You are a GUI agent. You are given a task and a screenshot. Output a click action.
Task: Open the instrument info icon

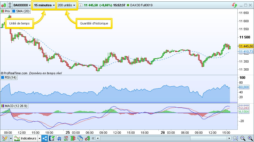tap(81, 5)
